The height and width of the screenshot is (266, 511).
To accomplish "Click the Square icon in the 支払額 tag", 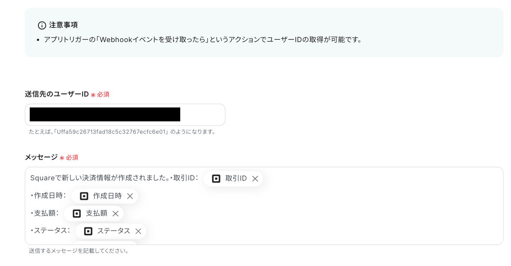I will (x=77, y=213).
